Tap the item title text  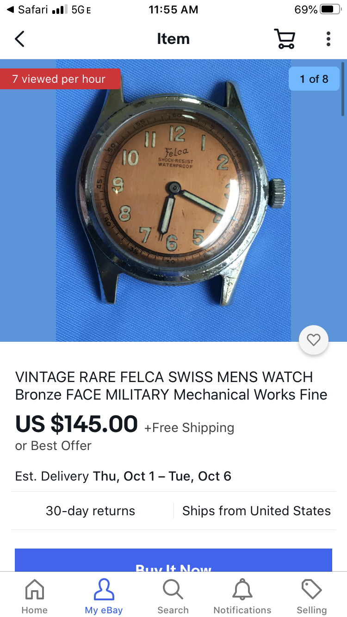click(x=171, y=386)
